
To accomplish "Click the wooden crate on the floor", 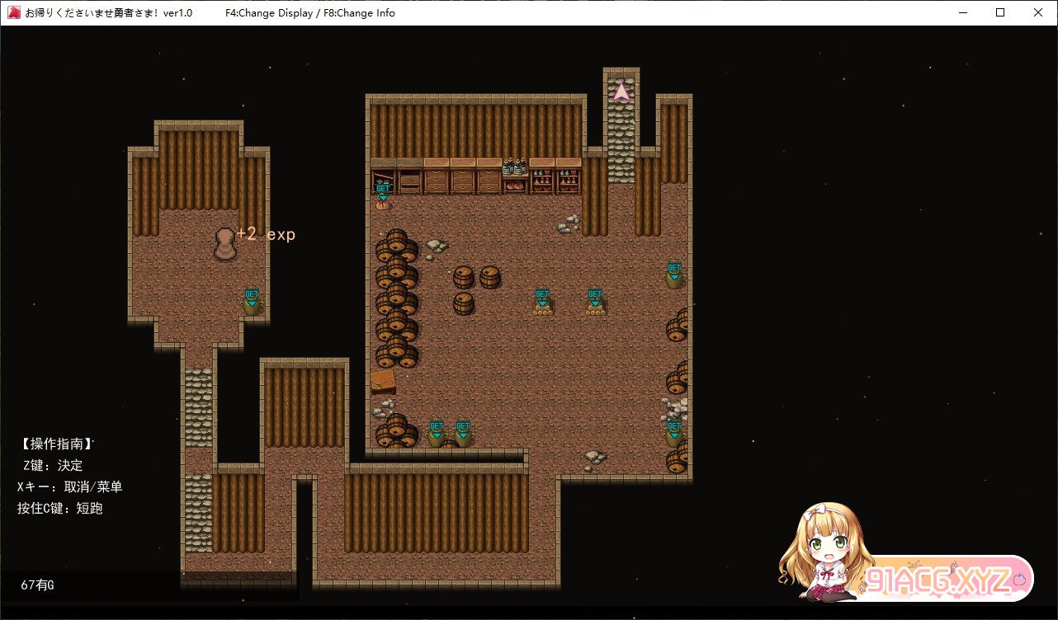I will click(x=383, y=381).
